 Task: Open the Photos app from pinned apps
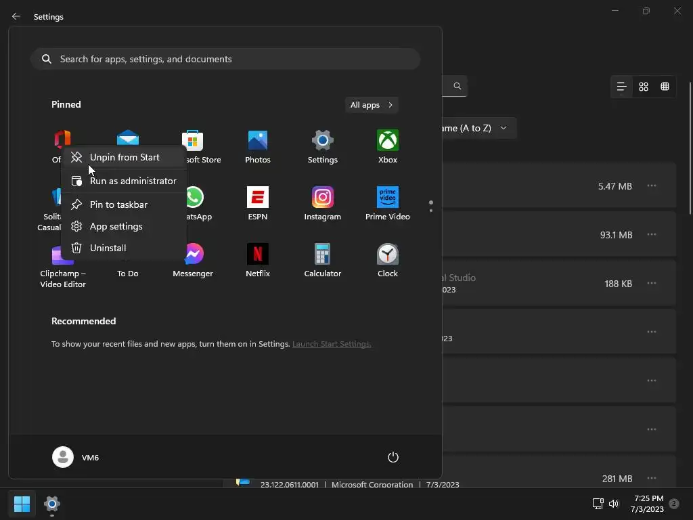click(x=258, y=147)
